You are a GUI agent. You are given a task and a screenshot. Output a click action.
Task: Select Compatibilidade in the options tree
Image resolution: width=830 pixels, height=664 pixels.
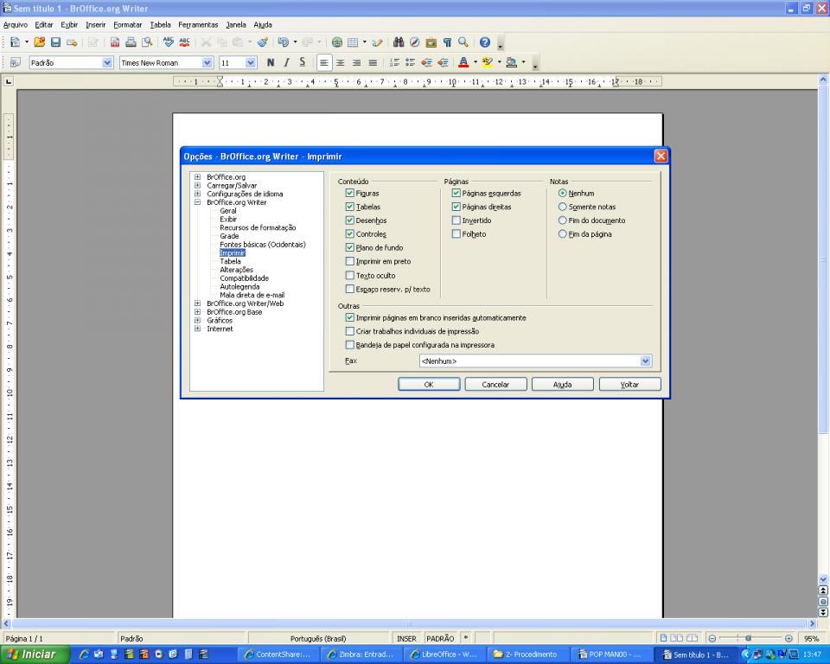click(x=244, y=278)
